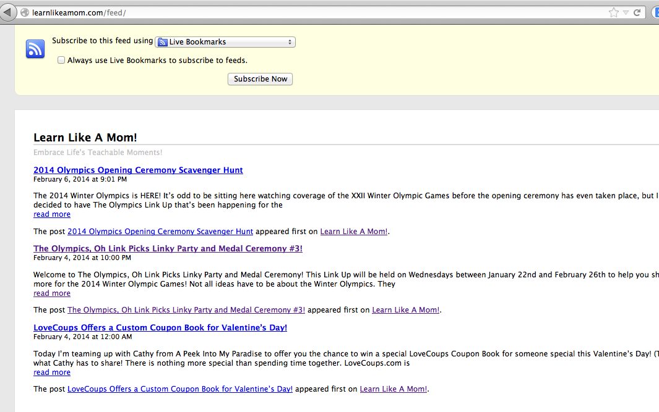Click the date 'February 6, 2014 at 9:01 PM'

(80, 179)
